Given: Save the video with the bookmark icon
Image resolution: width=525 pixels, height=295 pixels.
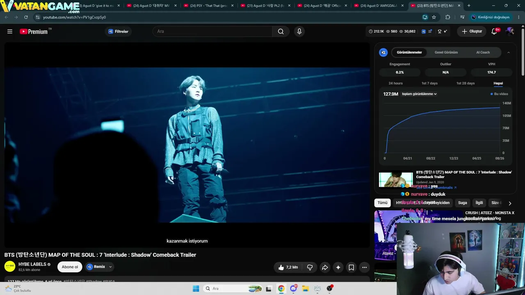Looking at the screenshot, I should pos(351,268).
